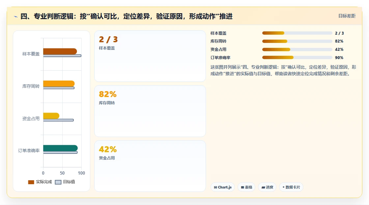Screen dimensions: 369x205
Task: Click the 订单准确率 chart axis label
Action: [x=29, y=151]
